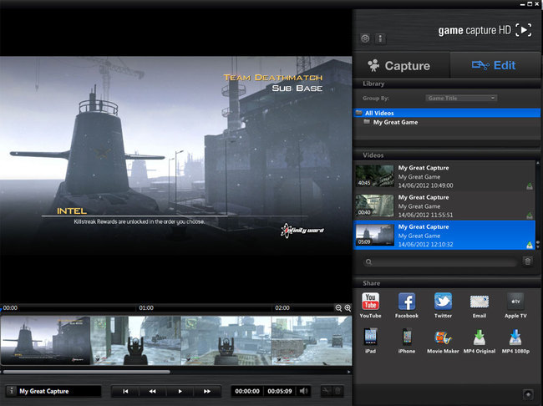Click the timeline horizontal scrollbar
This screenshot has height=406, width=543.
tap(87, 372)
